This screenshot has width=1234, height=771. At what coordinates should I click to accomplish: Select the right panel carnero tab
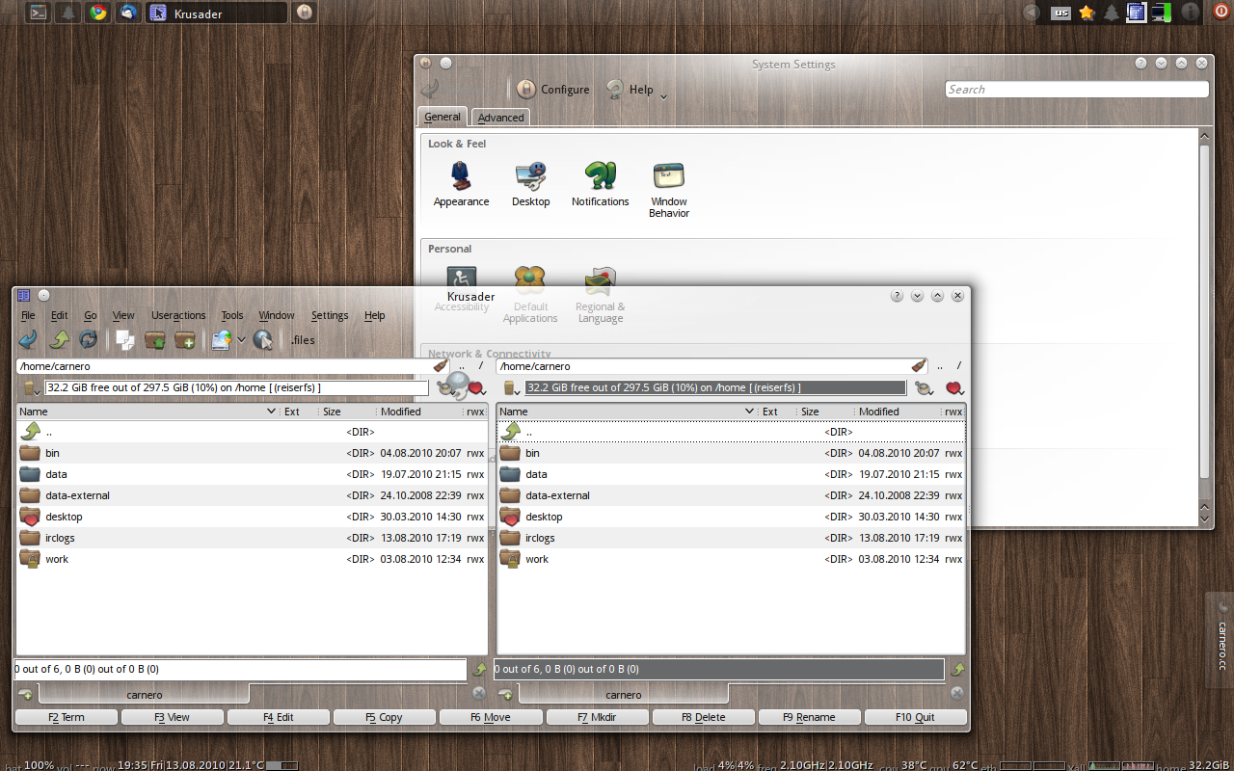pos(624,694)
